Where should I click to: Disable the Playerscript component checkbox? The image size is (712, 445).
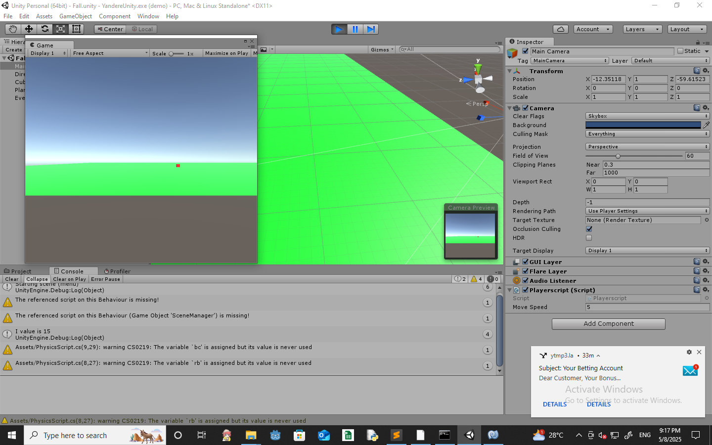526,290
